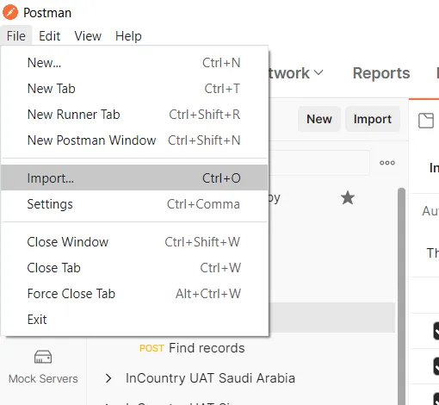Open the File menu
Image resolution: width=439 pixels, height=405 pixels.
pos(16,36)
